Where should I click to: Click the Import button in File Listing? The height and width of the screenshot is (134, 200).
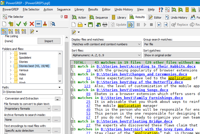[x=49, y=41]
